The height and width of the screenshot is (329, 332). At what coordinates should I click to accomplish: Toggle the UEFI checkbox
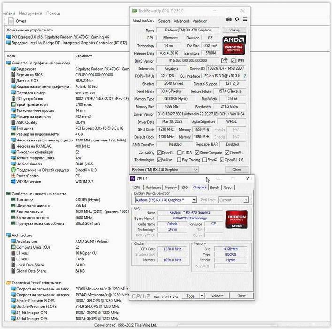(233, 61)
